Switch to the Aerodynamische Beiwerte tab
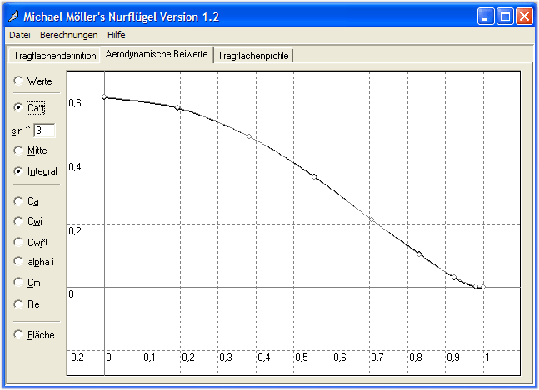The image size is (539, 390). tap(157, 54)
